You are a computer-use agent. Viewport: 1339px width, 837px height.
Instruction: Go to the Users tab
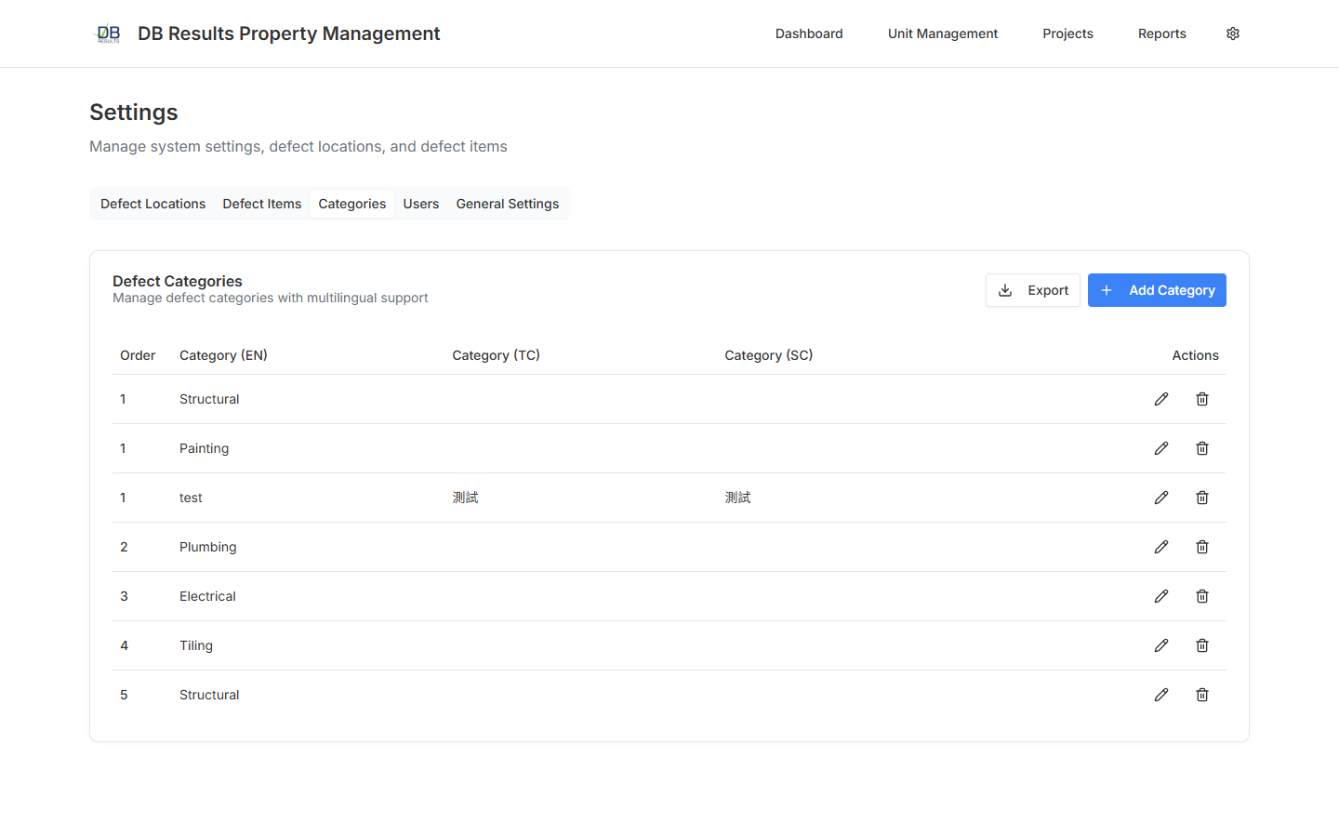coord(421,204)
